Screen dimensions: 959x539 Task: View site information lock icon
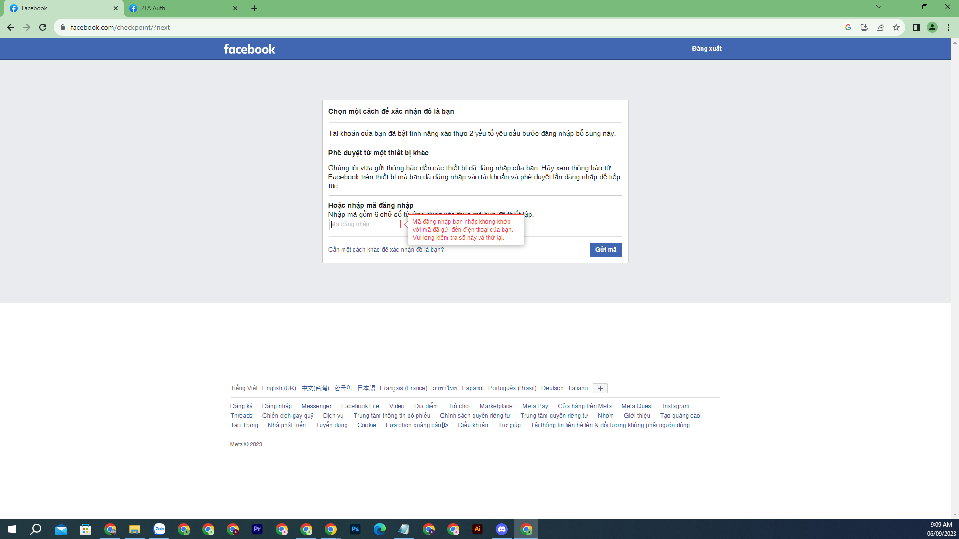tap(63, 27)
